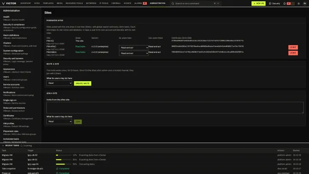Open PIII-EMEA users permission dropdown
Screen dimensions: 309x174
tap(133, 53)
